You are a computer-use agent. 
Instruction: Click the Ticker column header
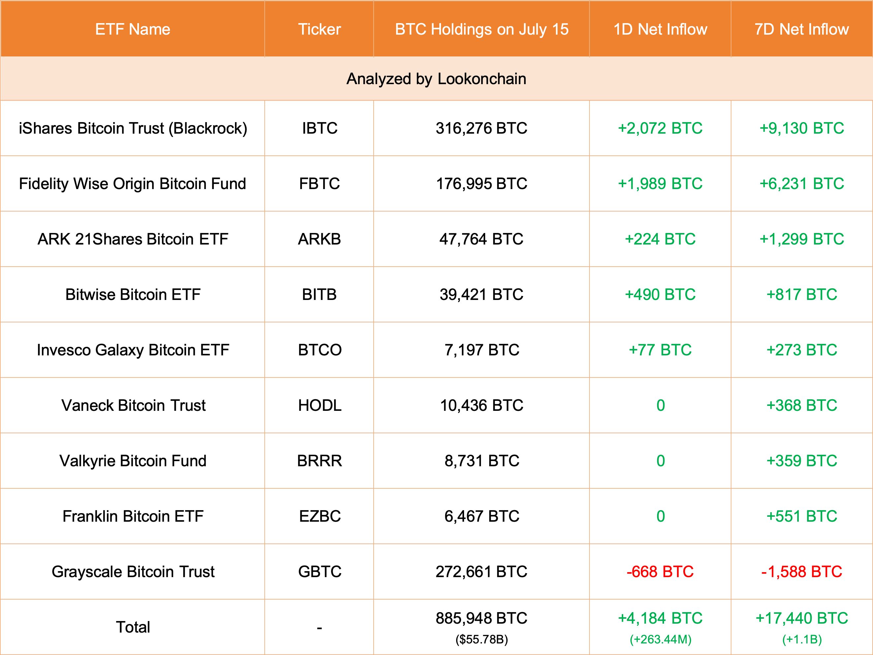pyautogui.click(x=319, y=30)
